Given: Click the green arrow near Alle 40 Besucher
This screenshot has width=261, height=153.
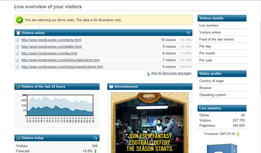Looking at the screenshot, I should [x=148, y=73].
